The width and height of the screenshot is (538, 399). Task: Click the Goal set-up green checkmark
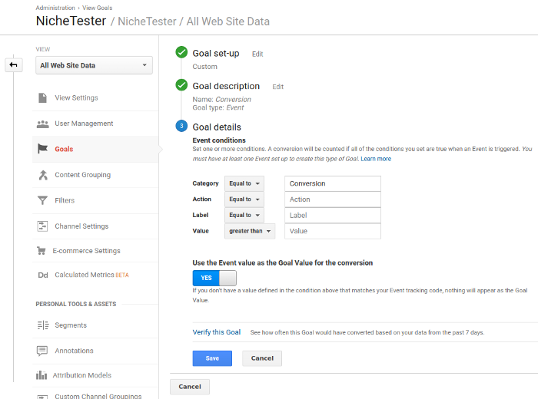tap(181, 52)
